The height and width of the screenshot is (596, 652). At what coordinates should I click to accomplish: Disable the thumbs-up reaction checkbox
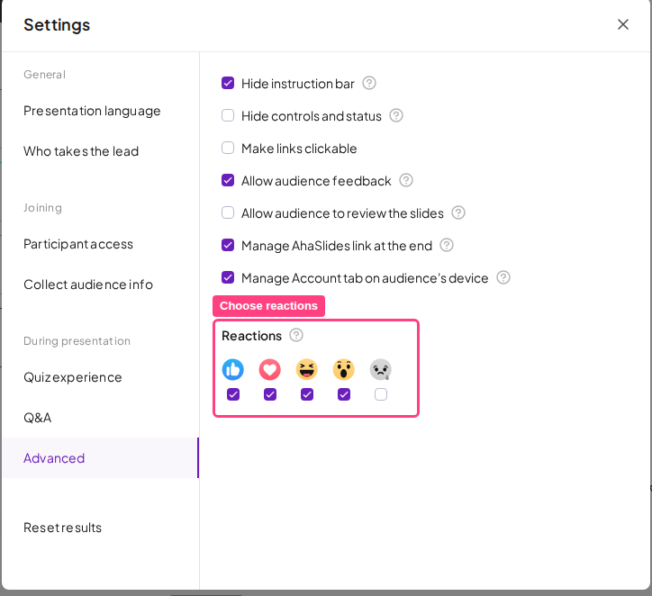tap(233, 394)
